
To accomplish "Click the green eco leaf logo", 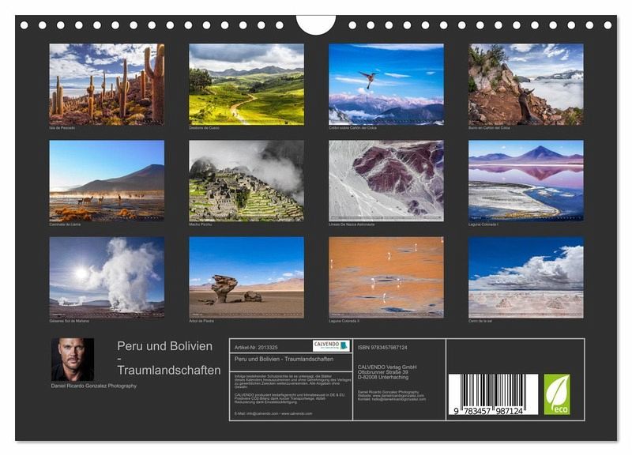I will point(557,394).
